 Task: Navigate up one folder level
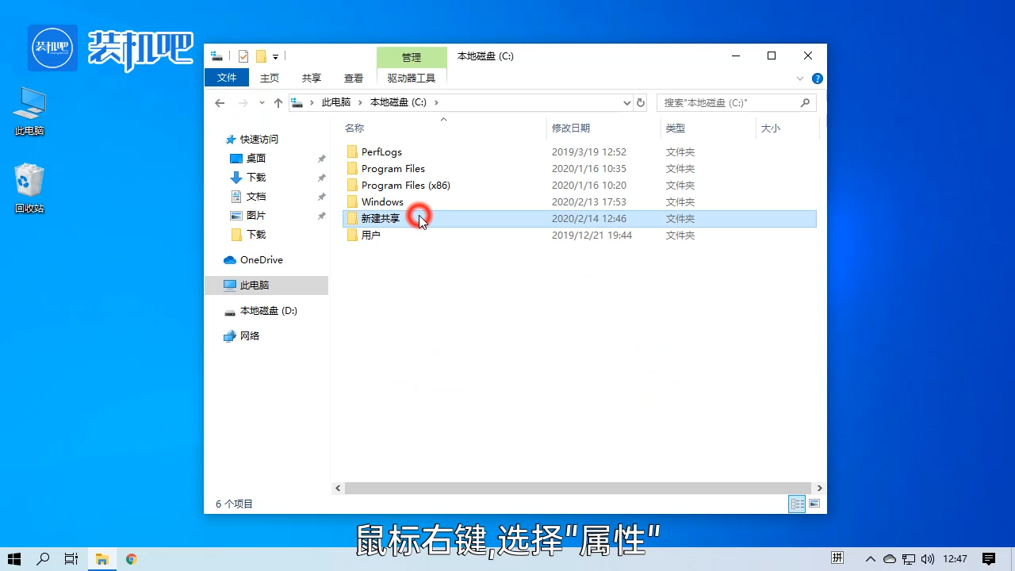[x=278, y=102]
